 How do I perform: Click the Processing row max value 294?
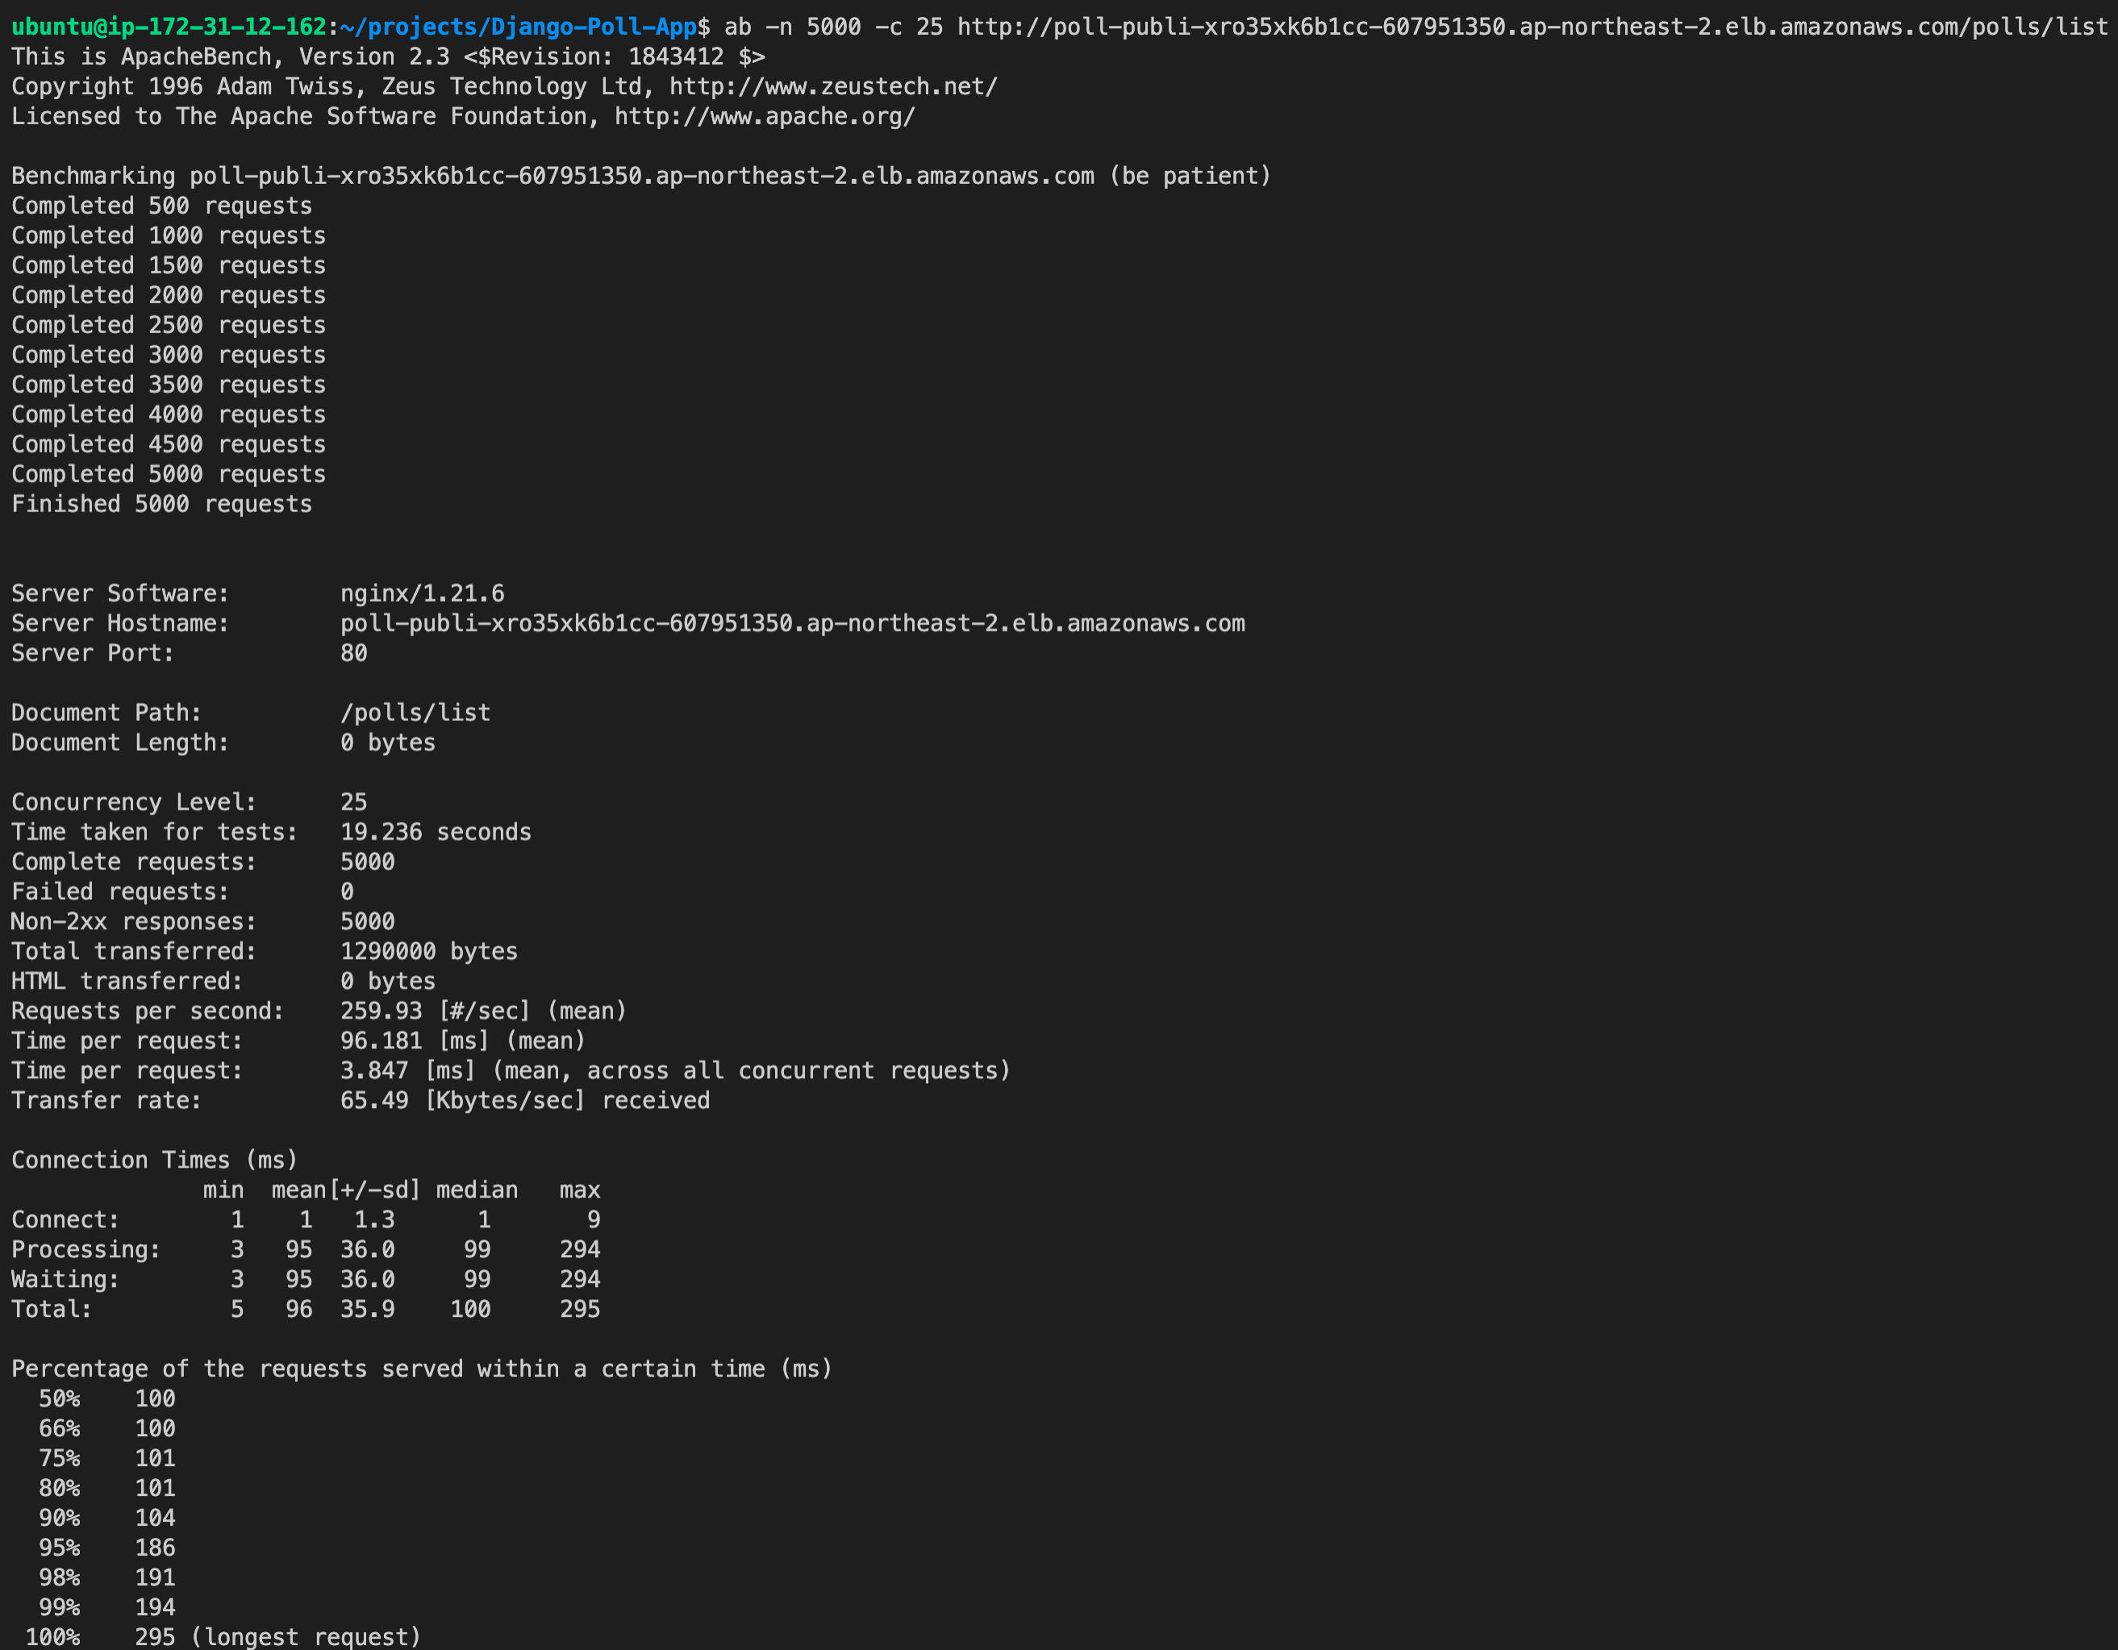(x=579, y=1250)
